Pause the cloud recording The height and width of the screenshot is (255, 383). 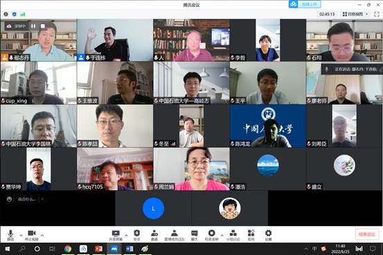33,26
